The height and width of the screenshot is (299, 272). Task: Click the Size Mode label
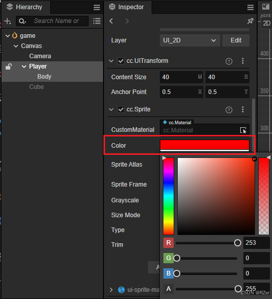125,215
